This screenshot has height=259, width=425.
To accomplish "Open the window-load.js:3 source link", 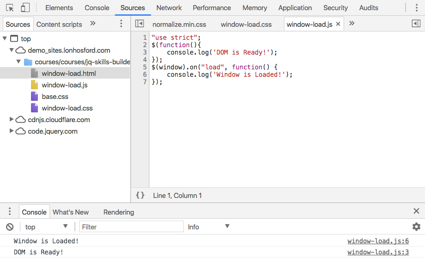I will (378, 252).
